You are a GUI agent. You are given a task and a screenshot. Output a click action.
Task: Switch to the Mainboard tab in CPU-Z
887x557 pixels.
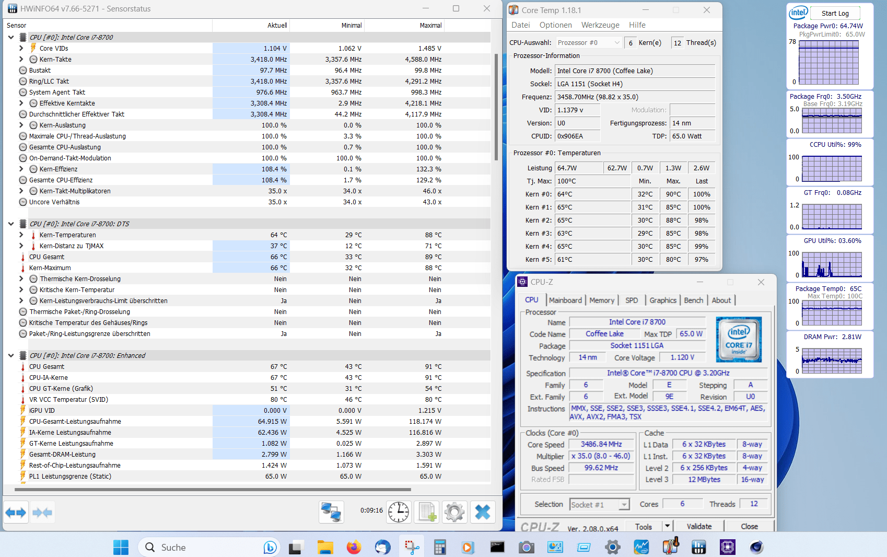[565, 300]
